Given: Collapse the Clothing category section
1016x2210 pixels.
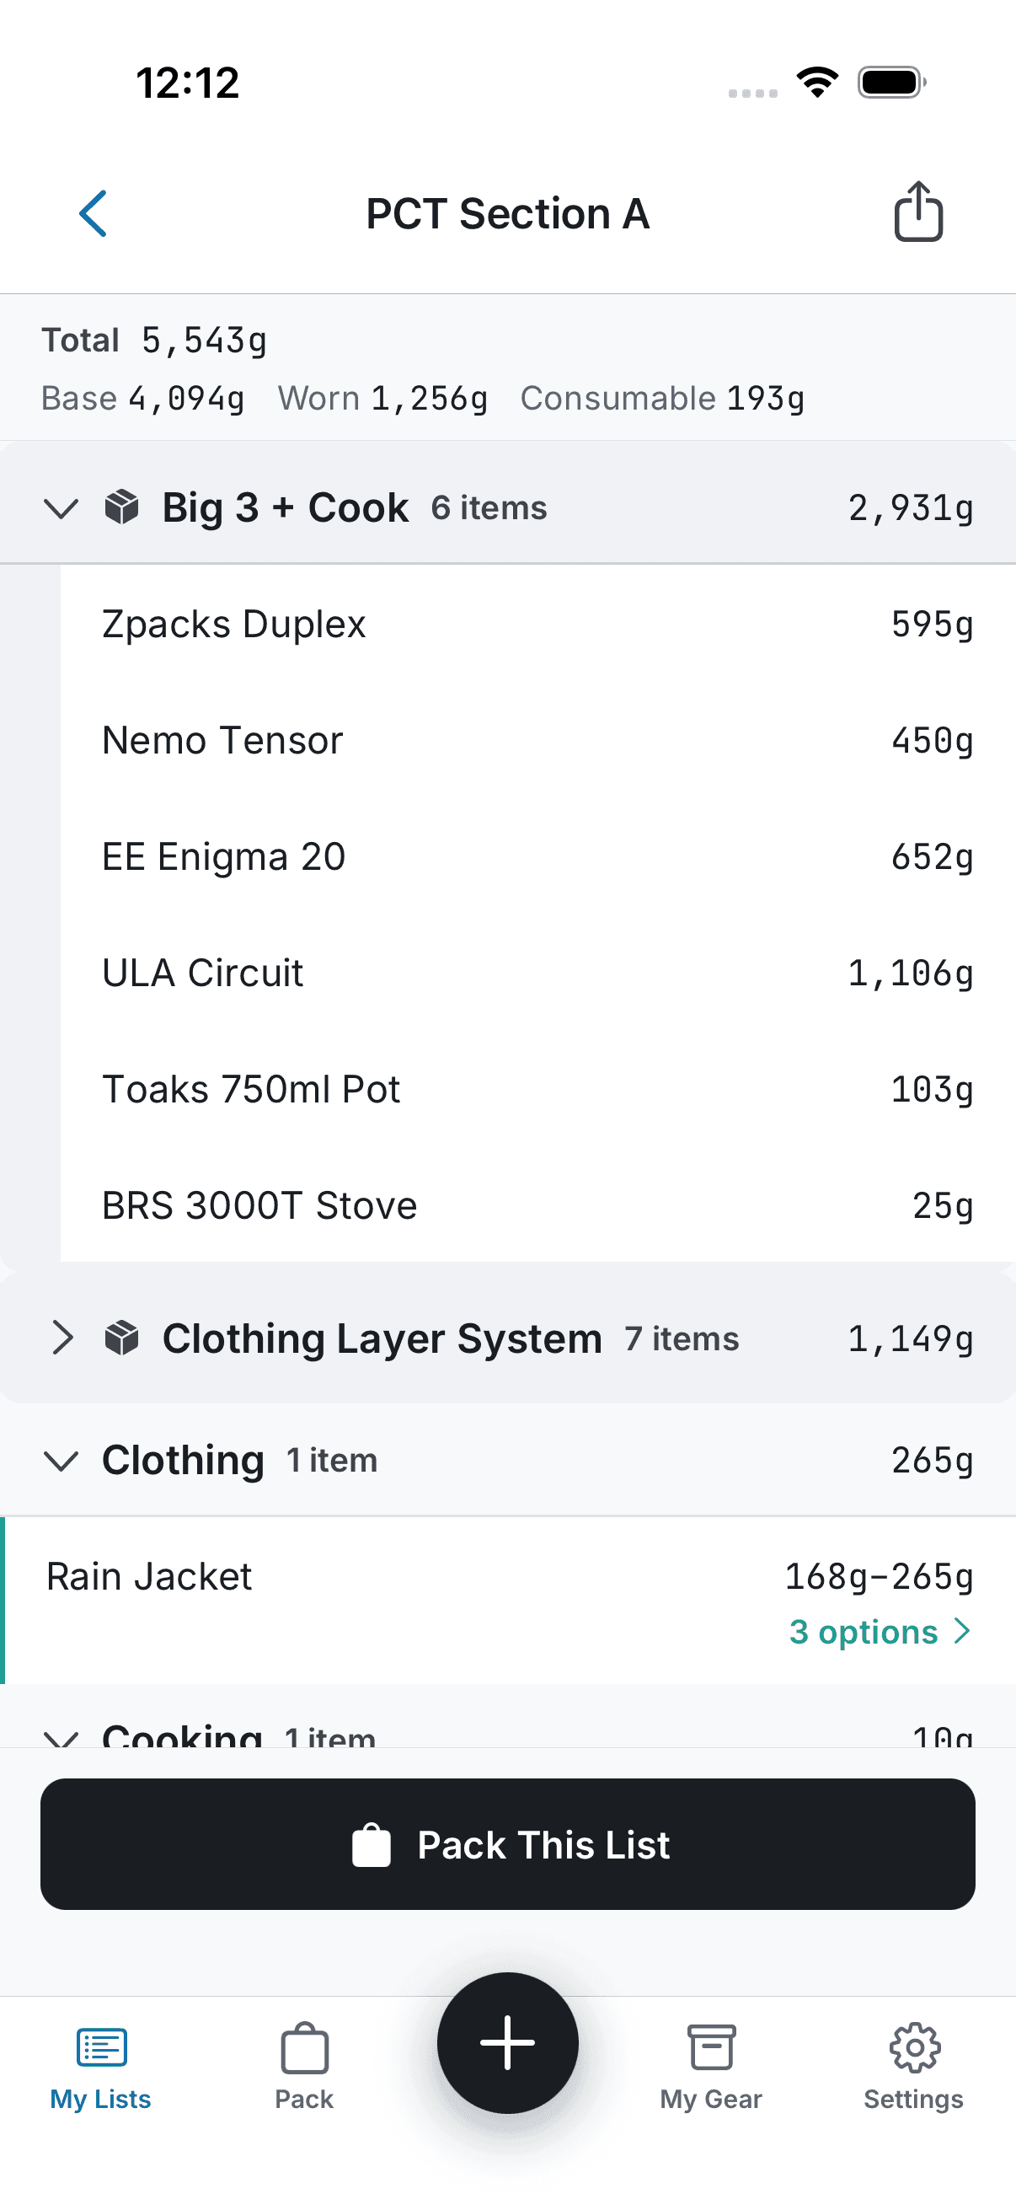Looking at the screenshot, I should (x=61, y=1460).
